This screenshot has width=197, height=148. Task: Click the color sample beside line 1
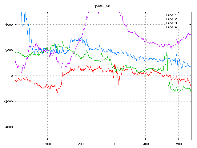pyautogui.click(x=183, y=15)
